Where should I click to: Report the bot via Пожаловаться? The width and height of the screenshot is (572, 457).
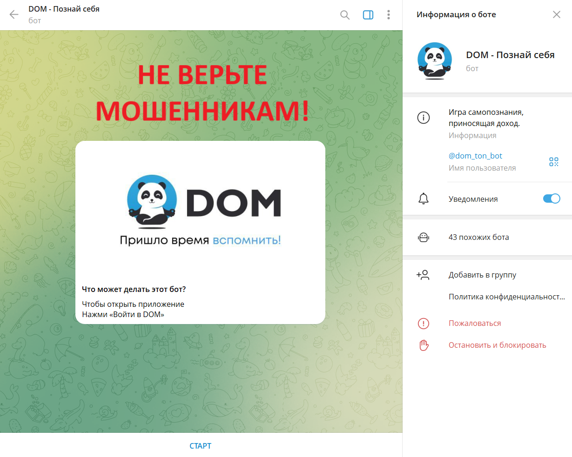[475, 324]
